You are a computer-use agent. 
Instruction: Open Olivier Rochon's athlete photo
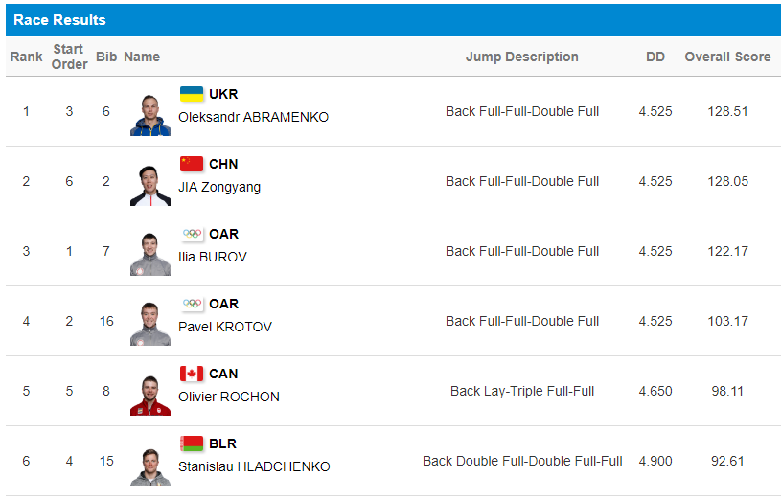[150, 395]
